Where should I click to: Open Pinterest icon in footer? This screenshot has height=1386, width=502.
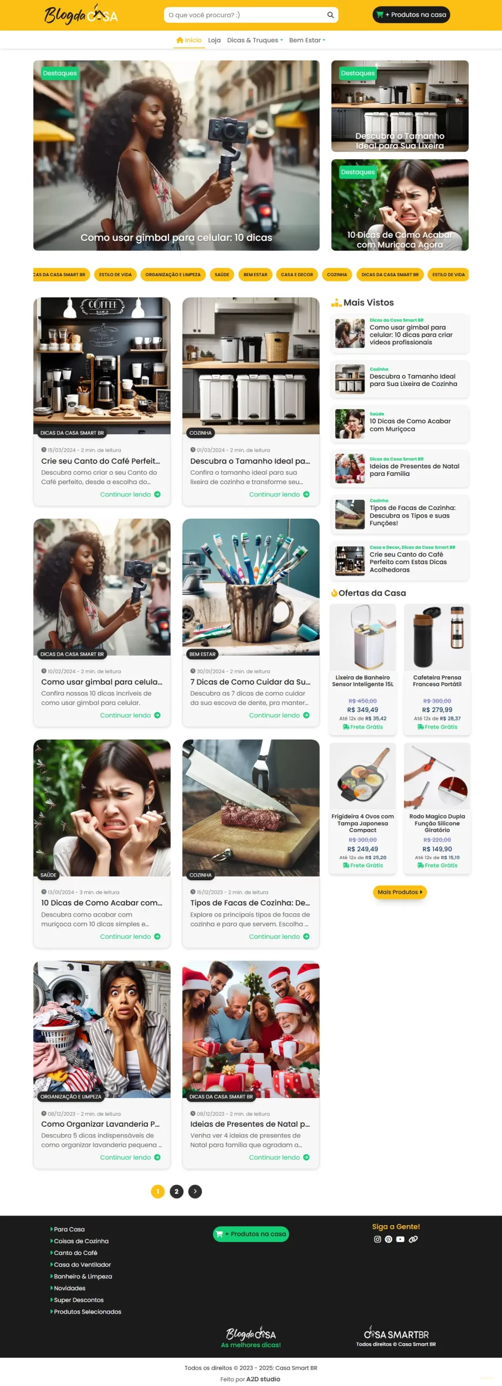(388, 1239)
